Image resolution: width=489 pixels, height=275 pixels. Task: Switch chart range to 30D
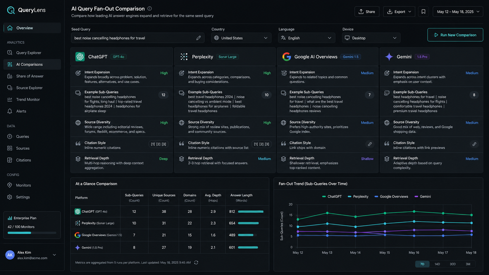pyautogui.click(x=452, y=264)
